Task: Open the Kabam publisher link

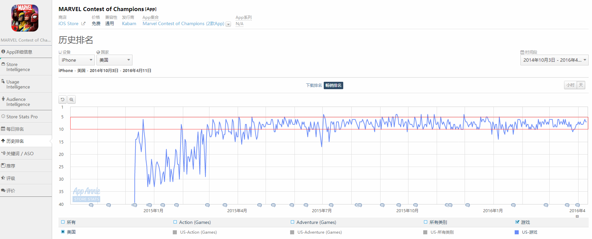Action: 129,23
